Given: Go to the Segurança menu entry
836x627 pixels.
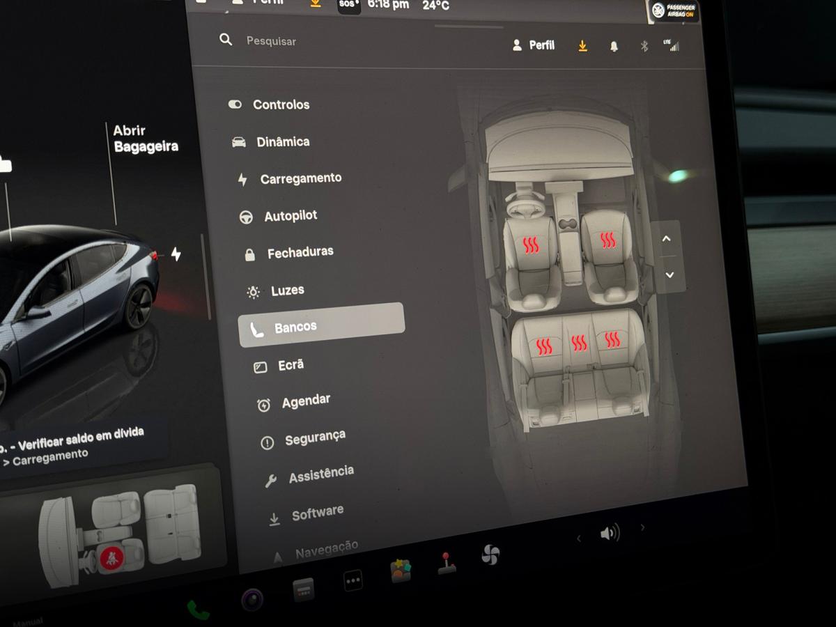Looking at the screenshot, I should tap(303, 439).
